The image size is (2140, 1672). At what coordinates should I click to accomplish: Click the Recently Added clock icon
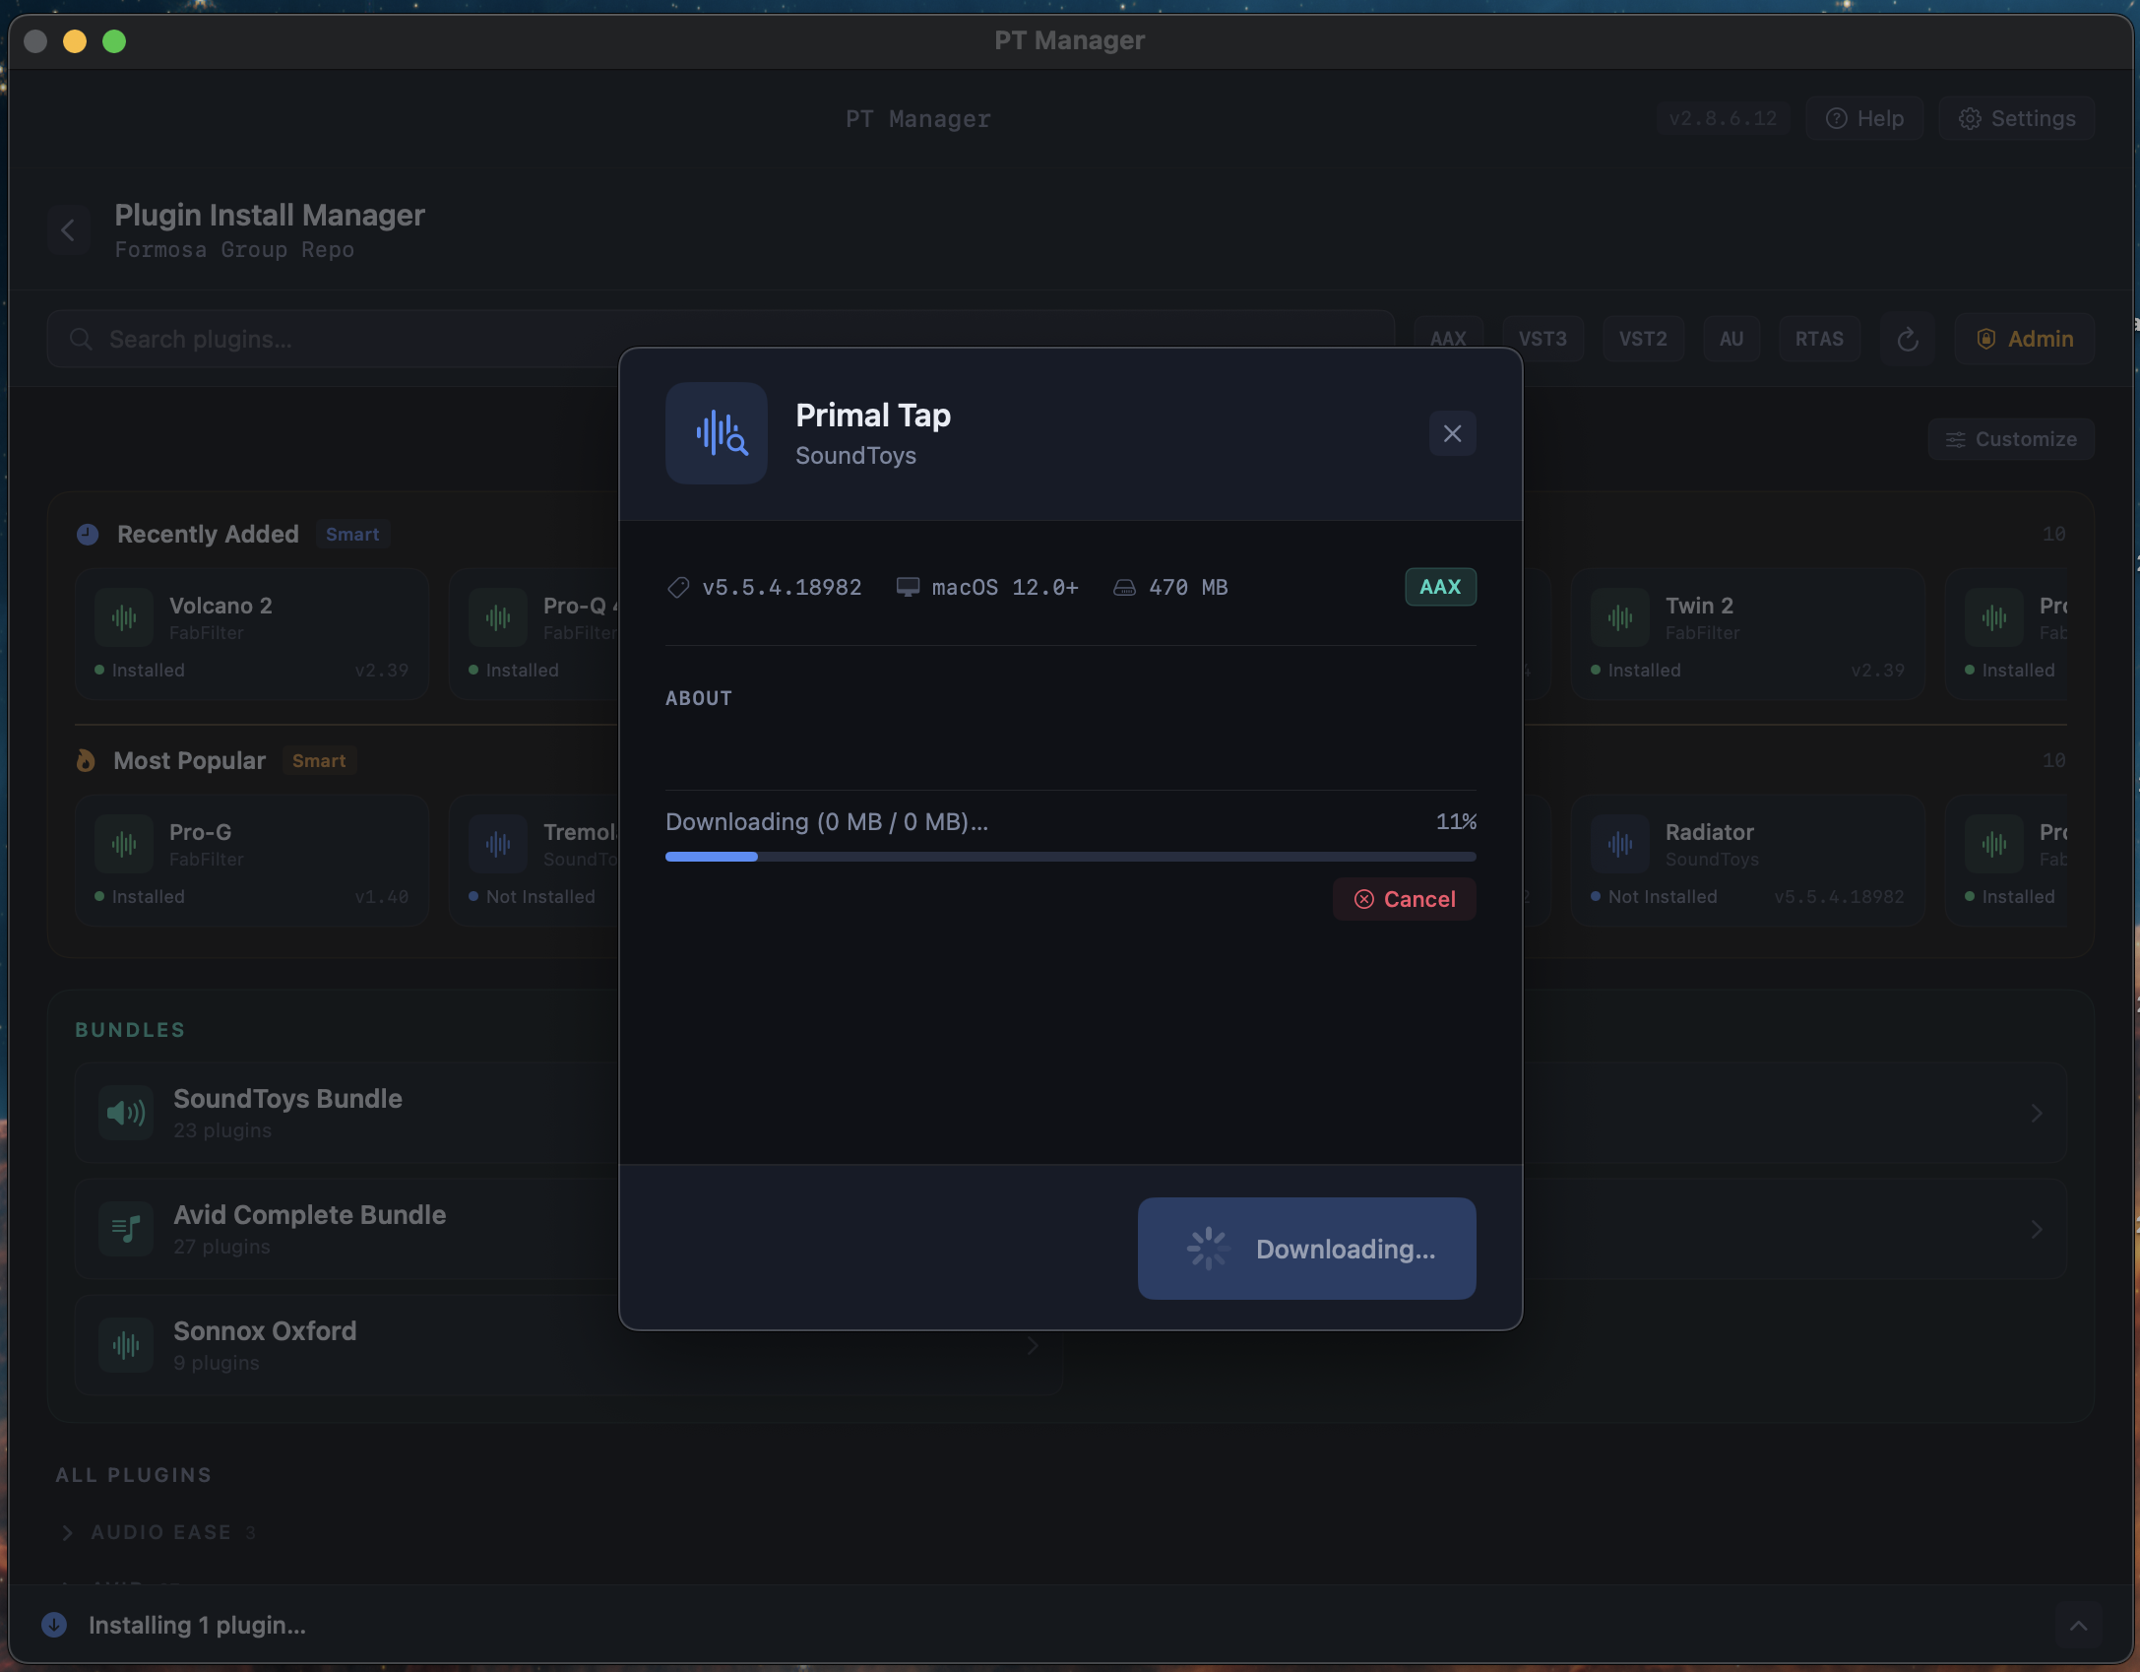pos(88,534)
